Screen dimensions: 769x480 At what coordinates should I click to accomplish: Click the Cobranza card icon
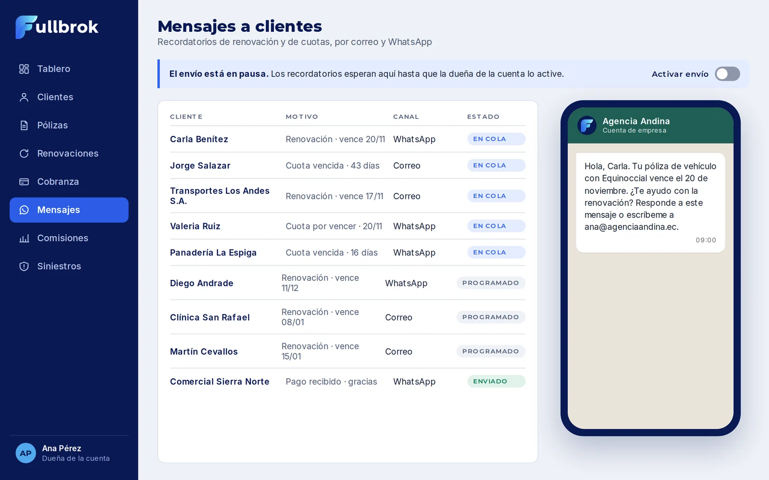coord(24,181)
